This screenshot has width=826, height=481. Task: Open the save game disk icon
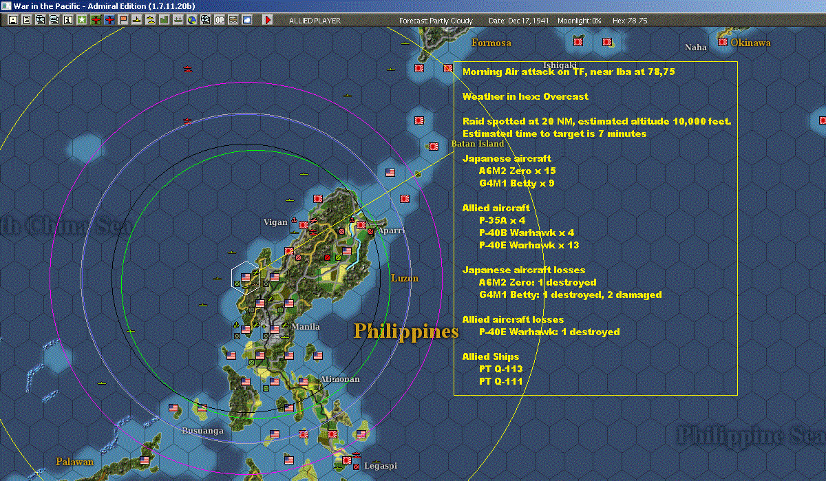[12, 20]
